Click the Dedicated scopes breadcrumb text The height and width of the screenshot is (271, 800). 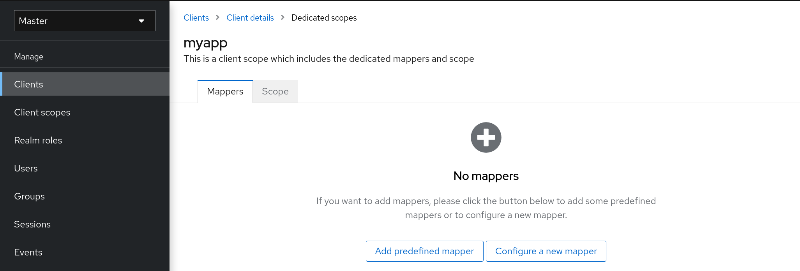tap(324, 18)
